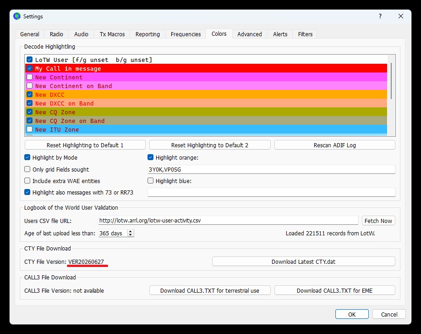Screen dimensions: 421x334
Task: Click the Settings window globe icon
Action: pos(17,16)
